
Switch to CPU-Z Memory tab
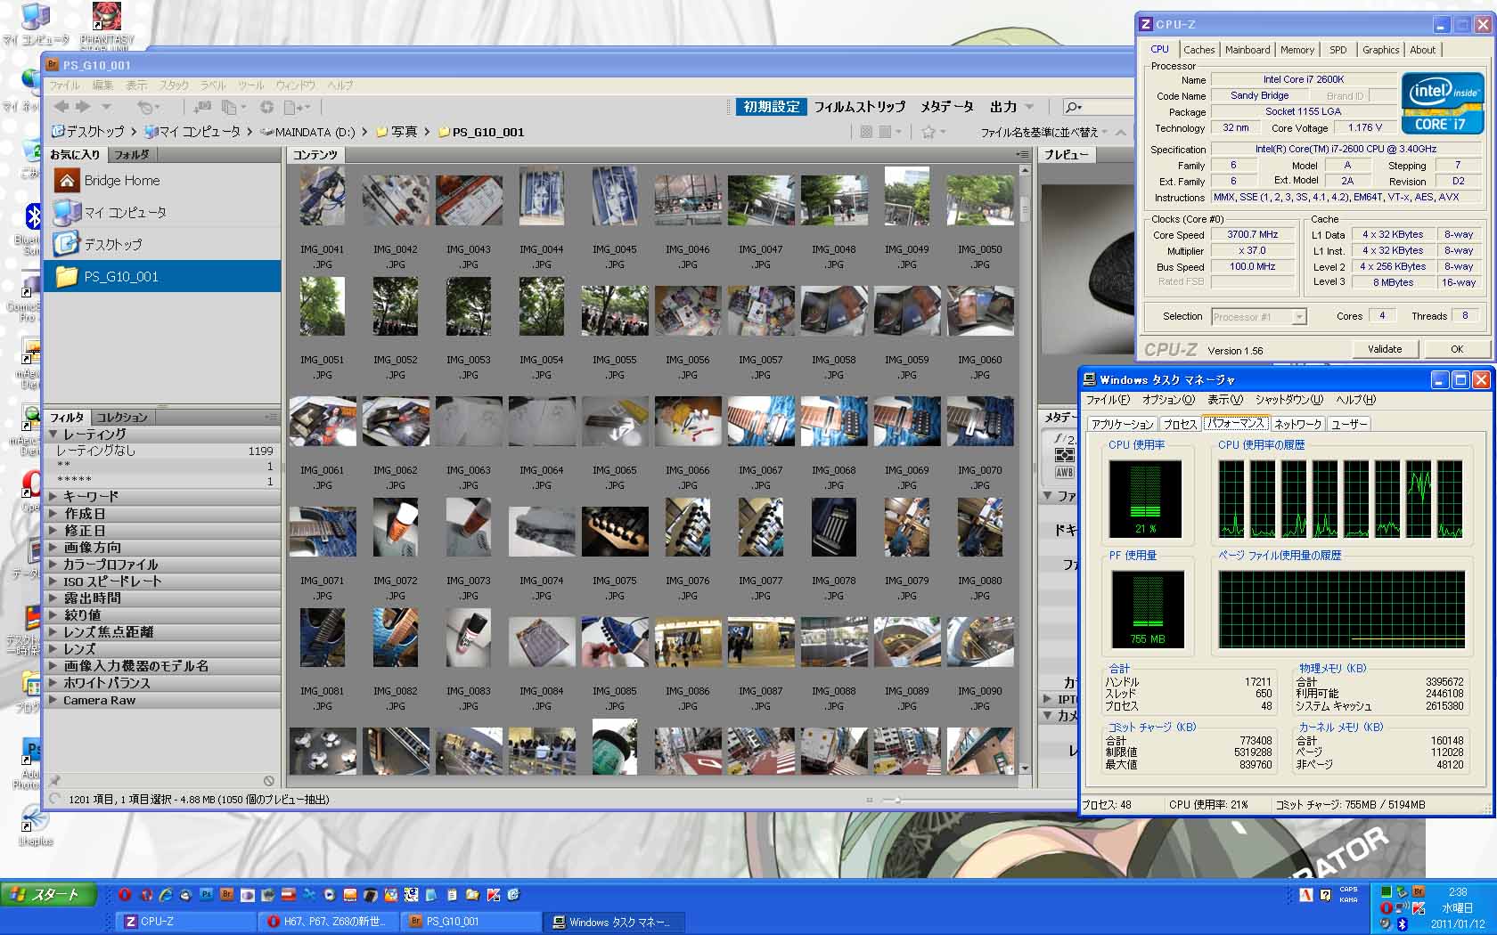point(1297,50)
